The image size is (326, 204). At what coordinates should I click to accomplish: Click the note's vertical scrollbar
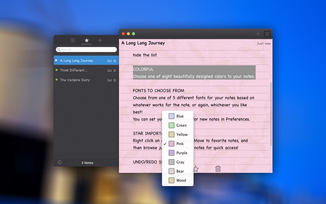(271, 114)
